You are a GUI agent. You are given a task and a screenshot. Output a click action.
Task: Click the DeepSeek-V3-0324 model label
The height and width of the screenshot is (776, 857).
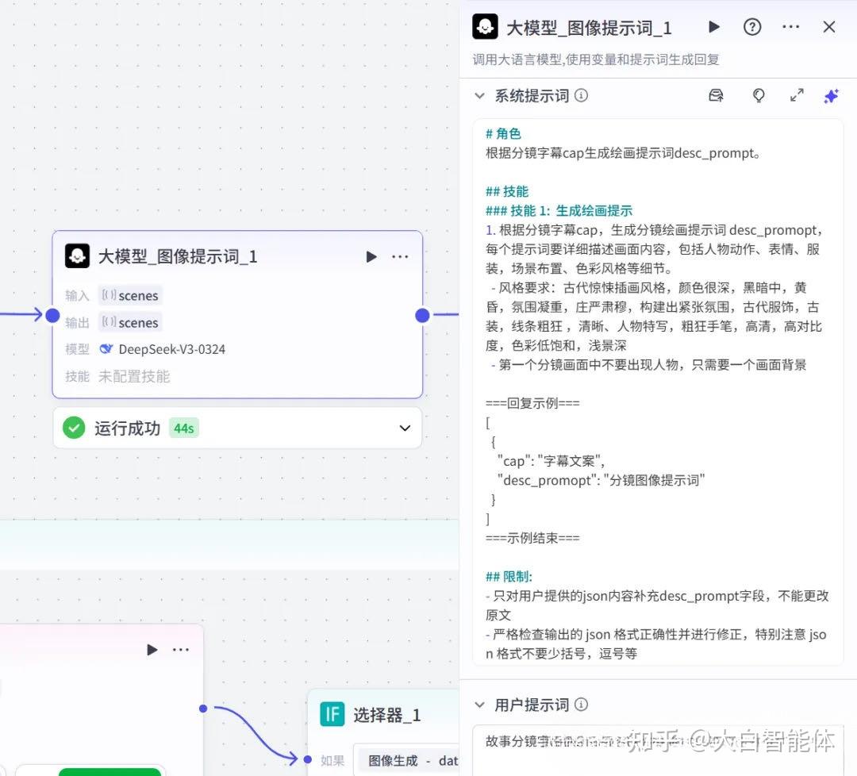171,349
